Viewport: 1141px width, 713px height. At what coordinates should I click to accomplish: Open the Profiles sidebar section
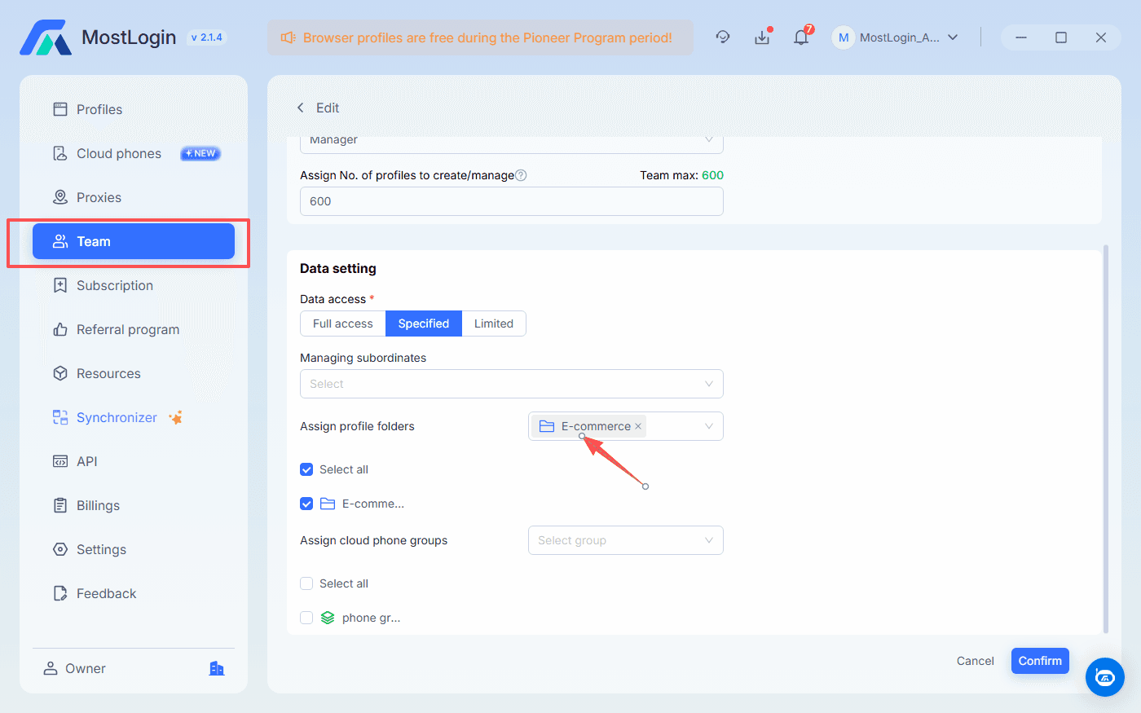pos(99,108)
